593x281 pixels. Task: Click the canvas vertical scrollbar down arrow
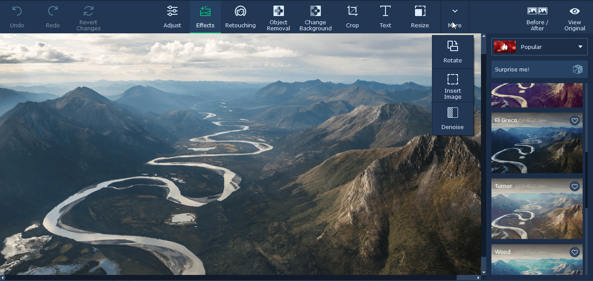pos(484,272)
